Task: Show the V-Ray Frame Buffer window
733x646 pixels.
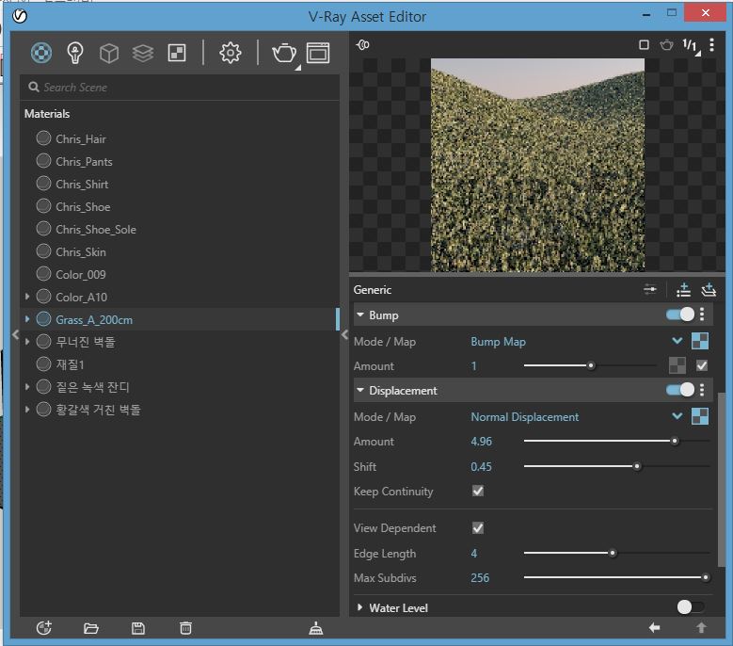Action: 318,53
